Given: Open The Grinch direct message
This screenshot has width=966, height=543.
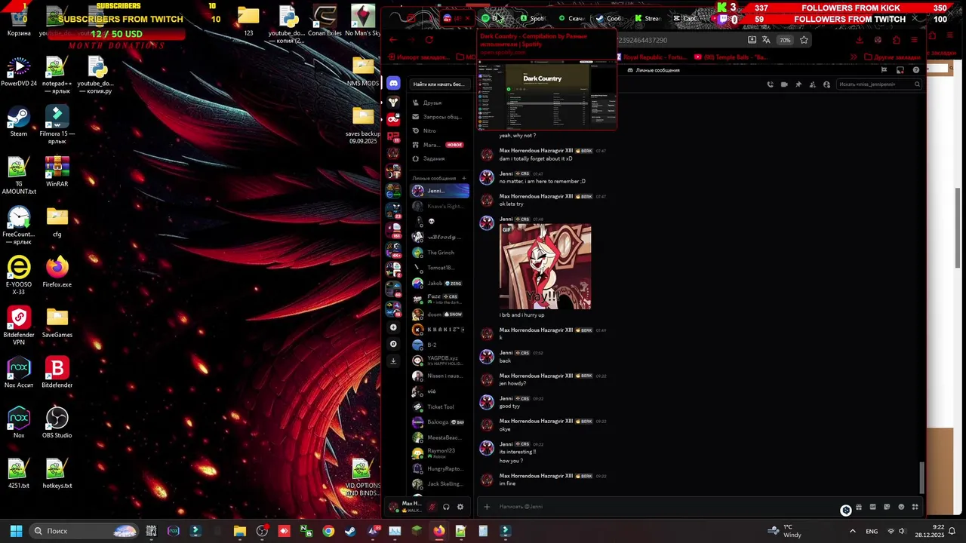Looking at the screenshot, I should 439,253.
